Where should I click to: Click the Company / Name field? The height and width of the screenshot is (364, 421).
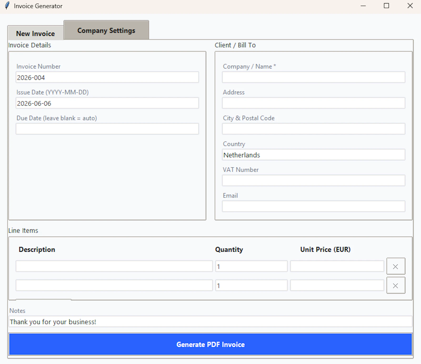coord(314,77)
